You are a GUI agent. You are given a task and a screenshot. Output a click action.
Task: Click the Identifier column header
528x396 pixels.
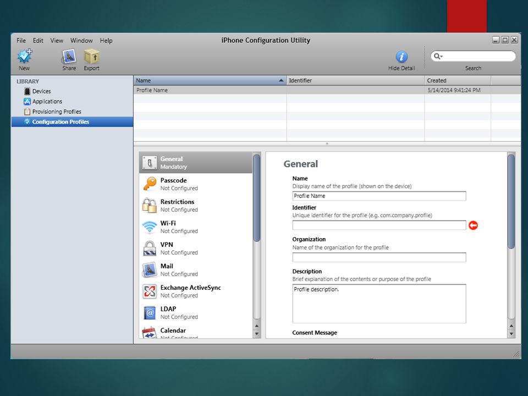[356, 80]
